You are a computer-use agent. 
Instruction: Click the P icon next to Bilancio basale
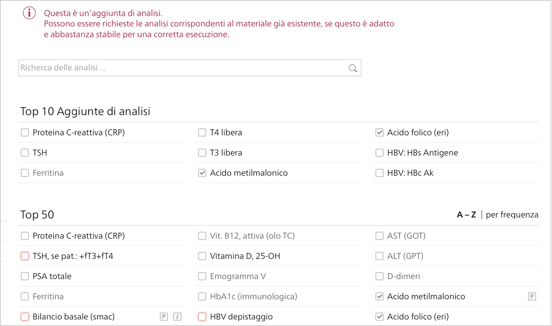[x=164, y=316]
